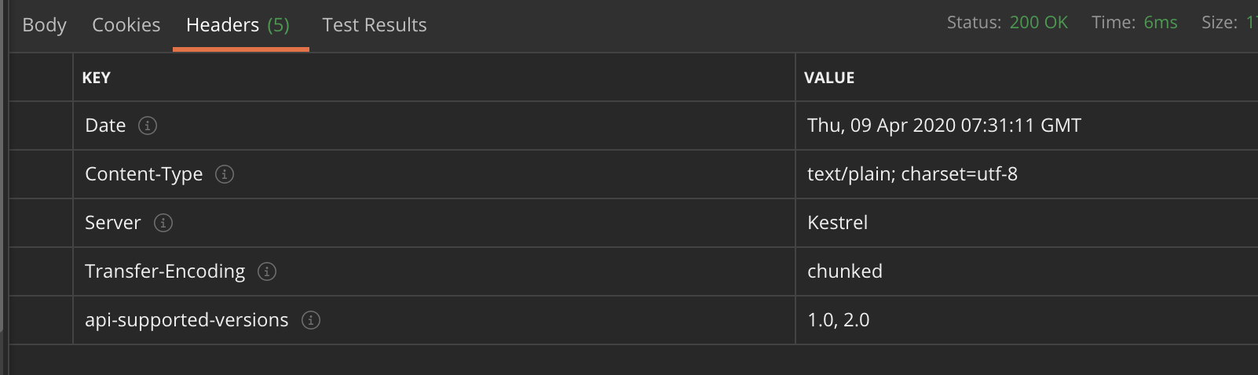Click the 200 OK status indicator

1038,23
